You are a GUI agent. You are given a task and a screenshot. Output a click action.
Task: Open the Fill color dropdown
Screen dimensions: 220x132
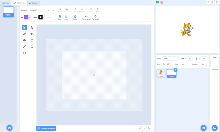29,17
